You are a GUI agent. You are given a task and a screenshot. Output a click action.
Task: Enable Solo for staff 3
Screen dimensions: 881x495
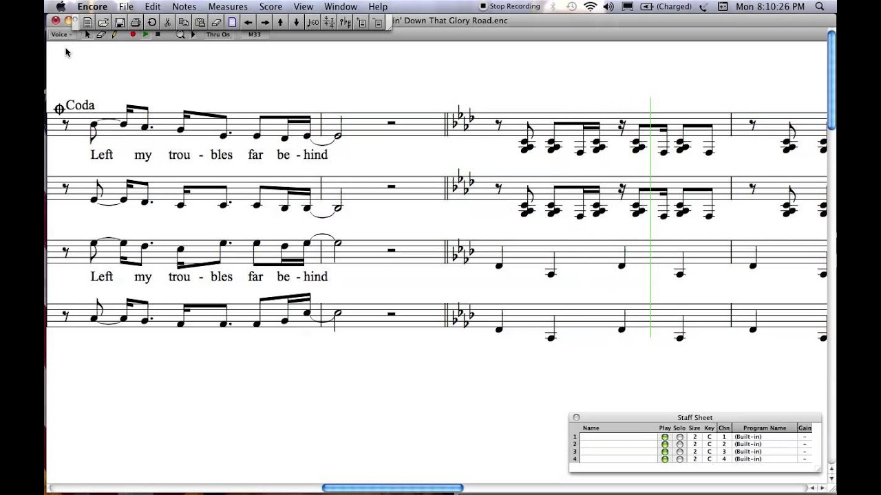(679, 452)
